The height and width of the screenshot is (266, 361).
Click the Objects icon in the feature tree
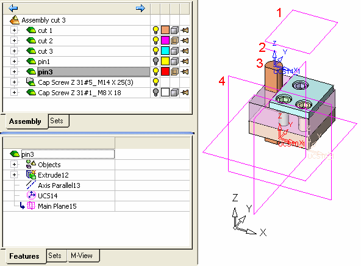(31, 164)
